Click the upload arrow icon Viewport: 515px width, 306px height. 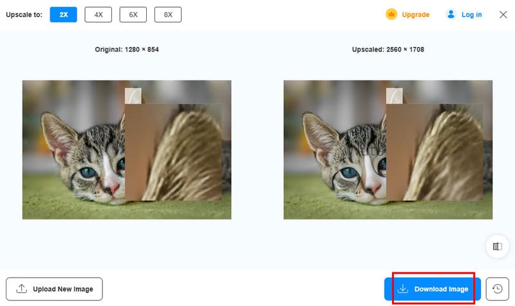tap(21, 289)
